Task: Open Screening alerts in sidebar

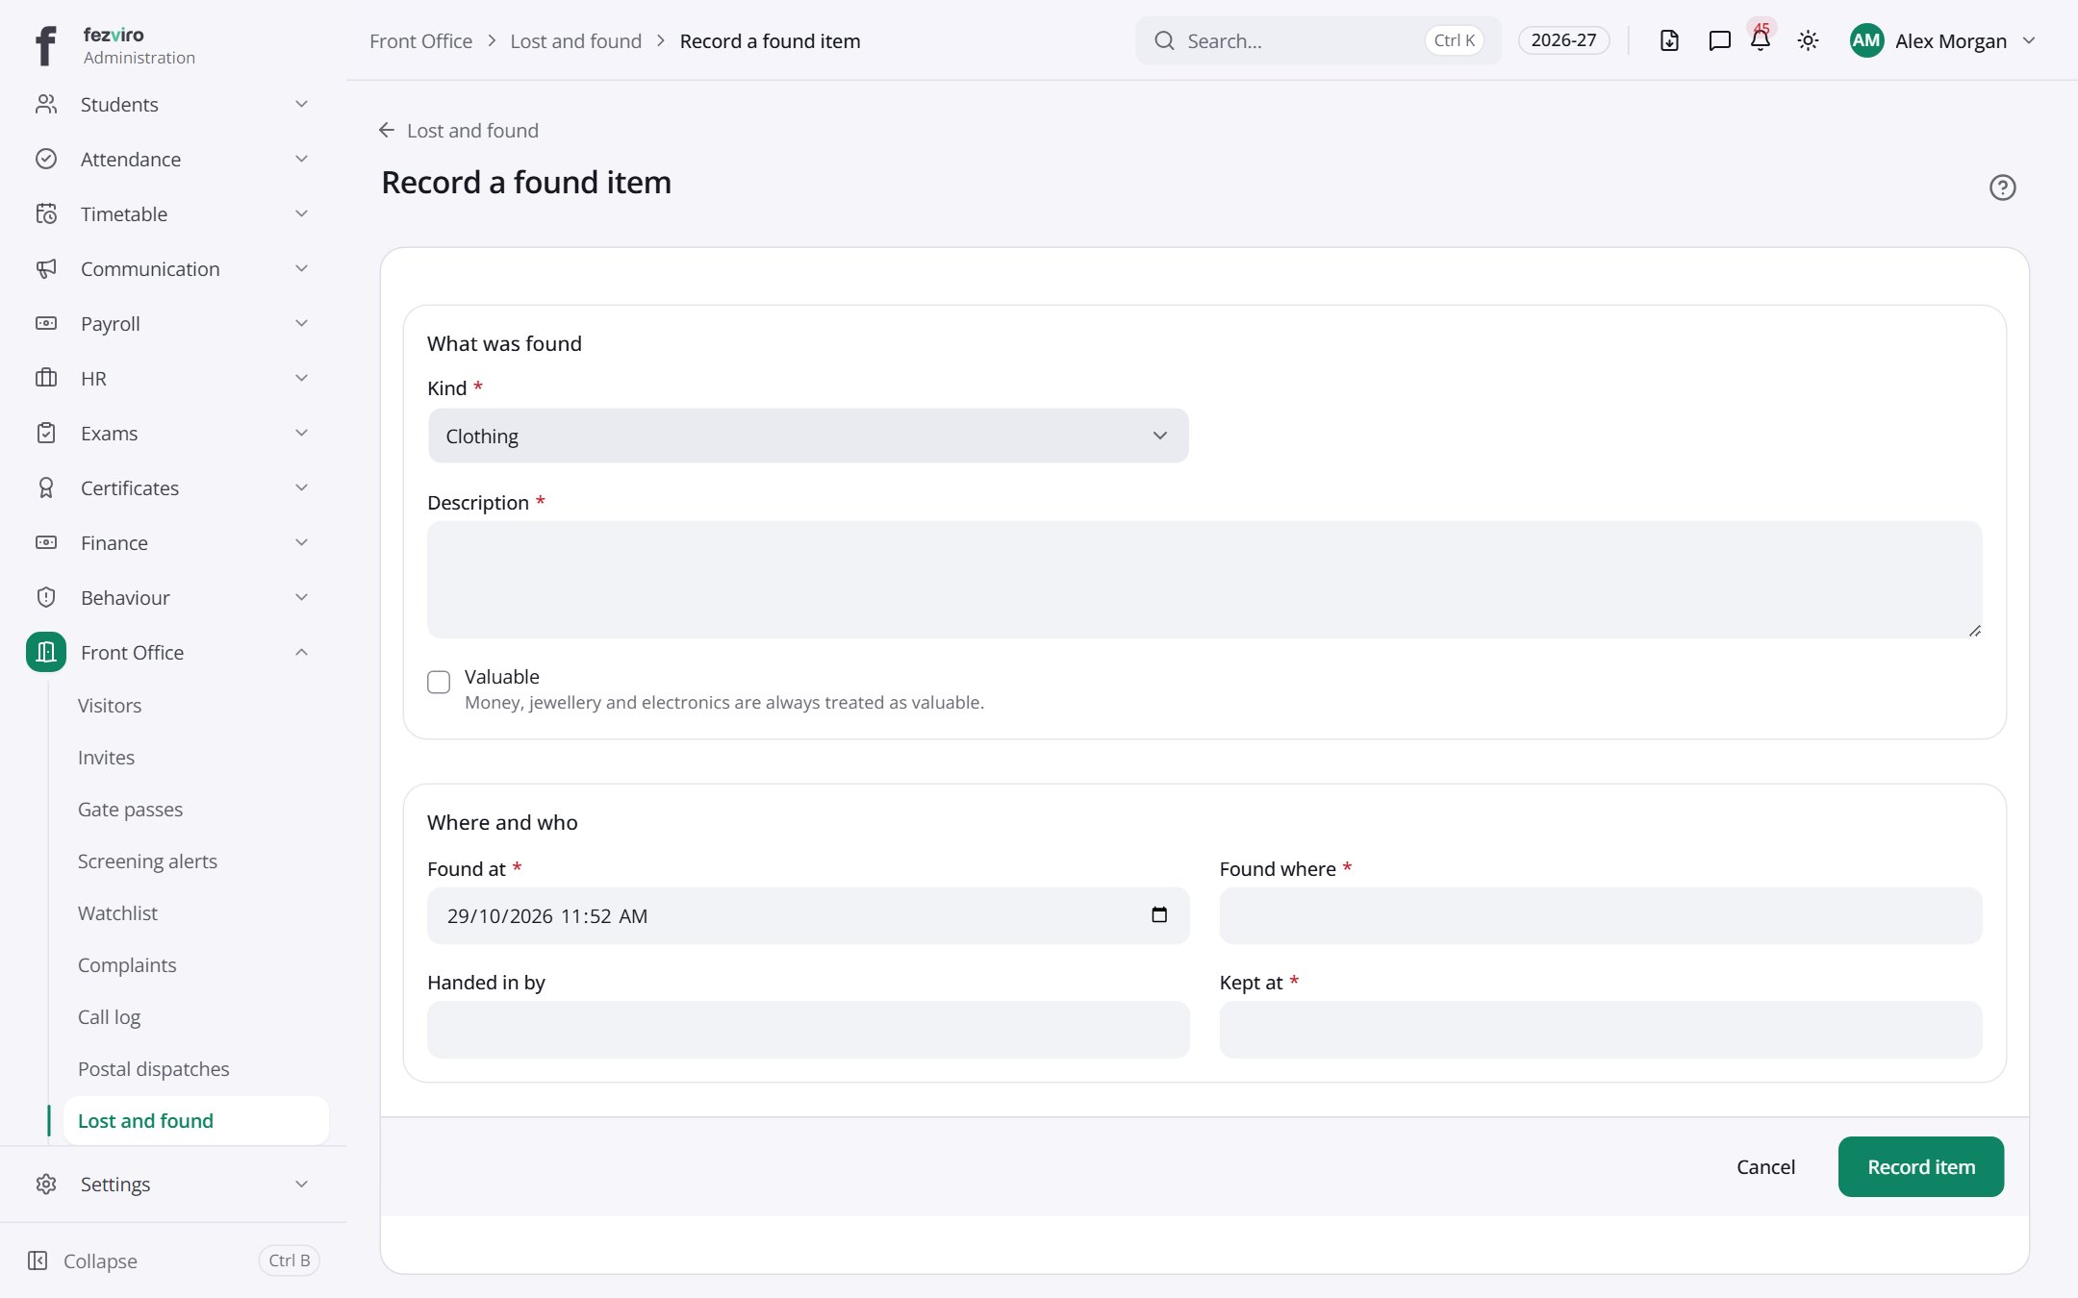Action: click(x=147, y=861)
